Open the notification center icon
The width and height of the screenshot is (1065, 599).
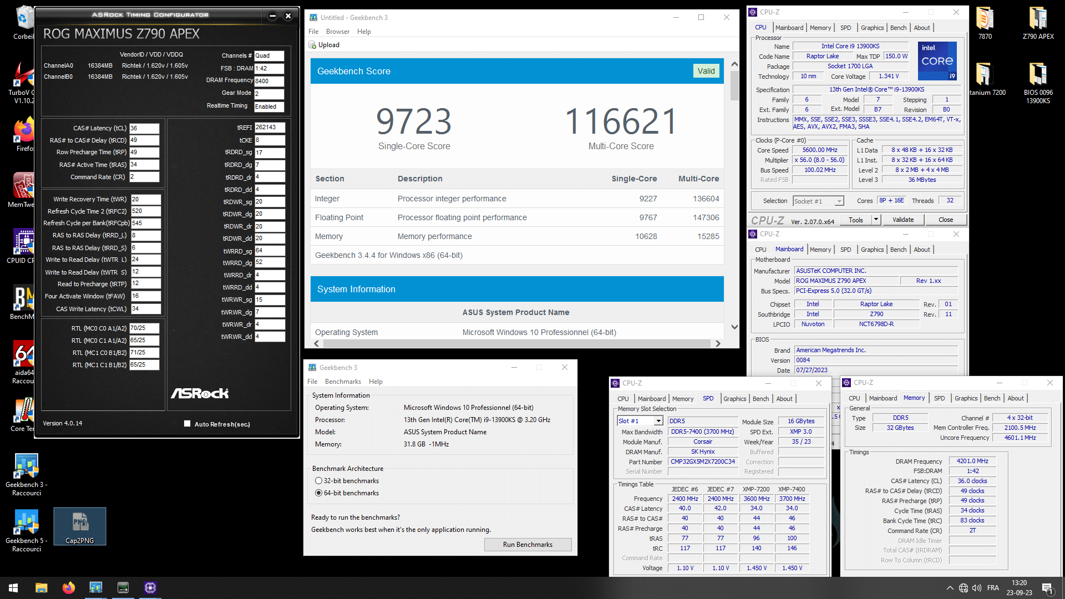click(x=1047, y=588)
